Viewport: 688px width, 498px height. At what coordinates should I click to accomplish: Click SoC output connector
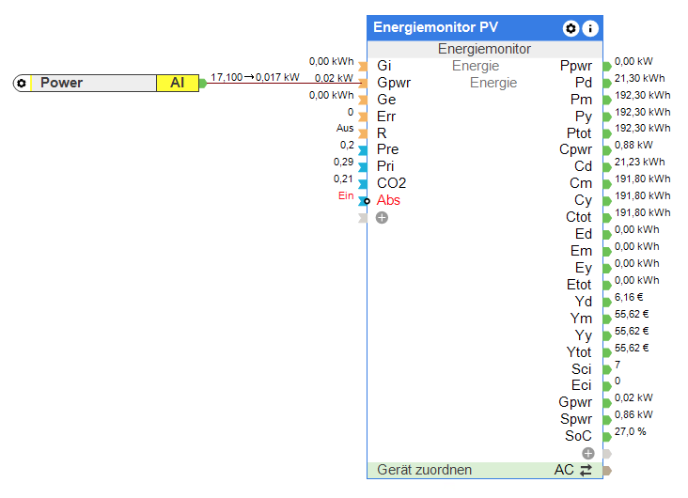607,437
